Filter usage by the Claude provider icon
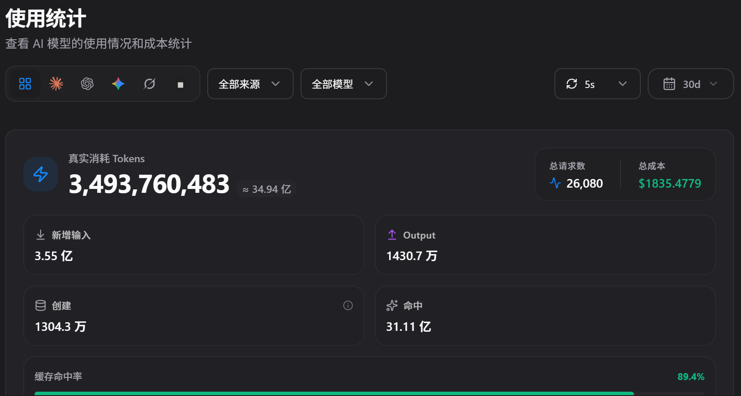The height and width of the screenshot is (396, 741). point(56,84)
